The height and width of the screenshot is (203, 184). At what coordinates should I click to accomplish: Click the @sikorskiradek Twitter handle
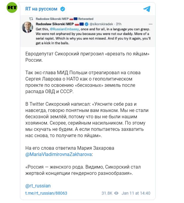pyautogui.click(x=101, y=24)
